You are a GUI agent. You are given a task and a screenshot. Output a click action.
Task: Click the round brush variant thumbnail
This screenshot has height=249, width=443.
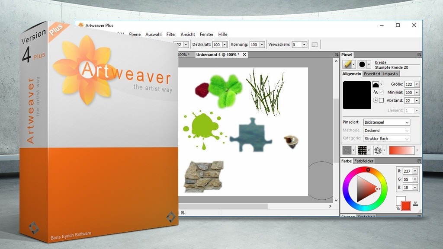[362, 64]
